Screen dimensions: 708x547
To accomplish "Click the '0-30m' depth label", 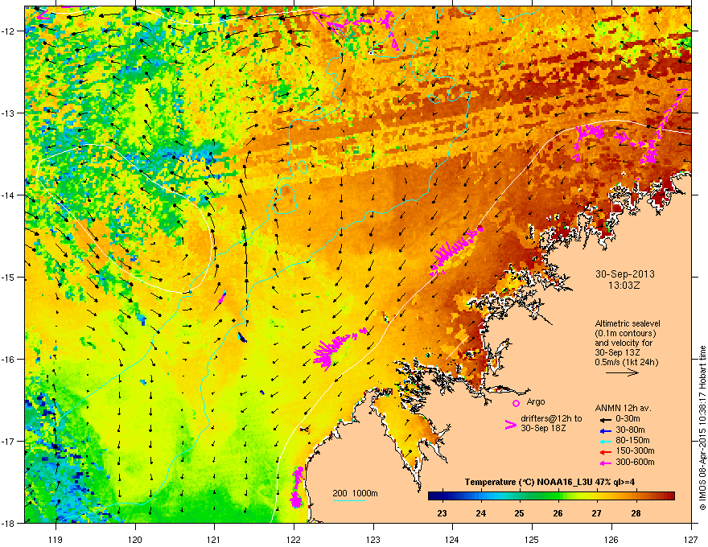I will pyautogui.click(x=628, y=419).
